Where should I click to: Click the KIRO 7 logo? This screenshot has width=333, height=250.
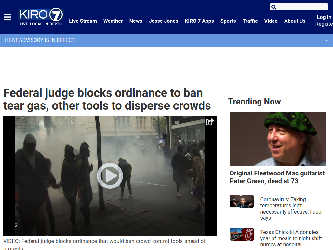point(41,17)
